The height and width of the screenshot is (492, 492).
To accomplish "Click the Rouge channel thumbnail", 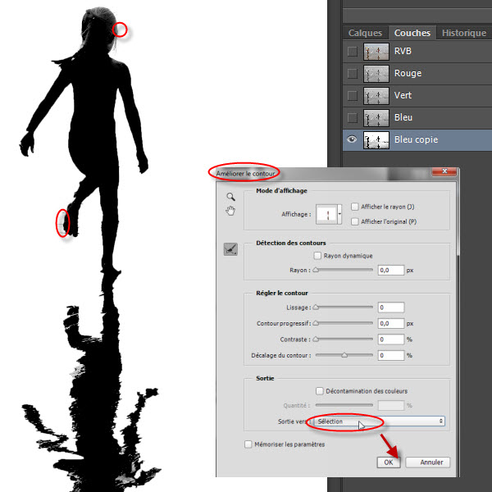I will click(376, 73).
